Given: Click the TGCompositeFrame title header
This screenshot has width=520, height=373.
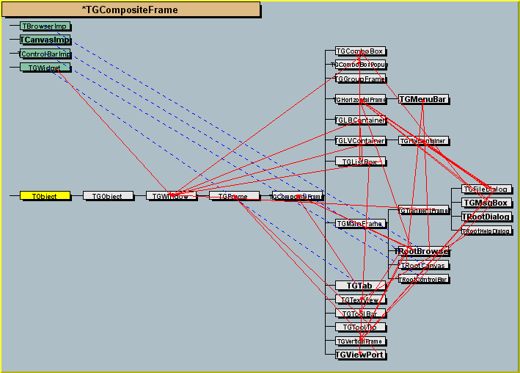Looking at the screenshot, I should pos(131,10).
